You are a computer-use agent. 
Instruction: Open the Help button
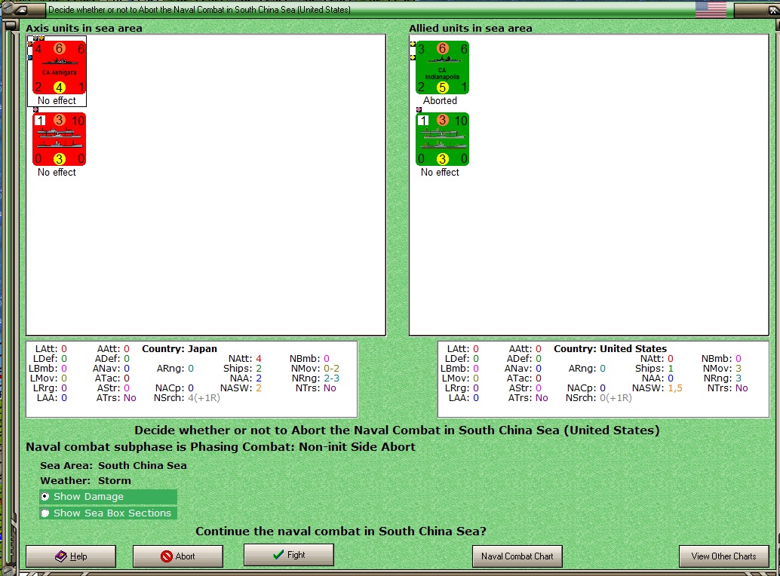click(x=71, y=556)
